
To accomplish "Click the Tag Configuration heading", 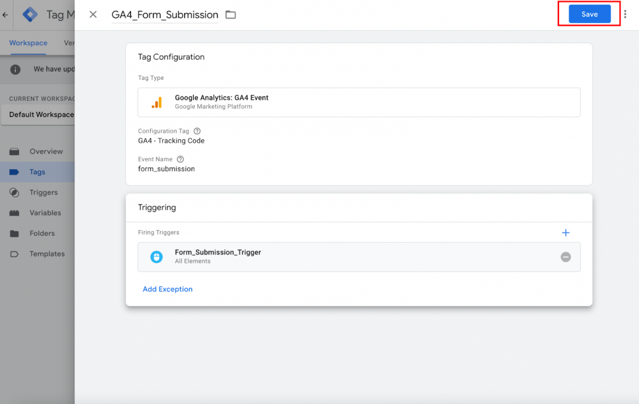I will tap(171, 57).
